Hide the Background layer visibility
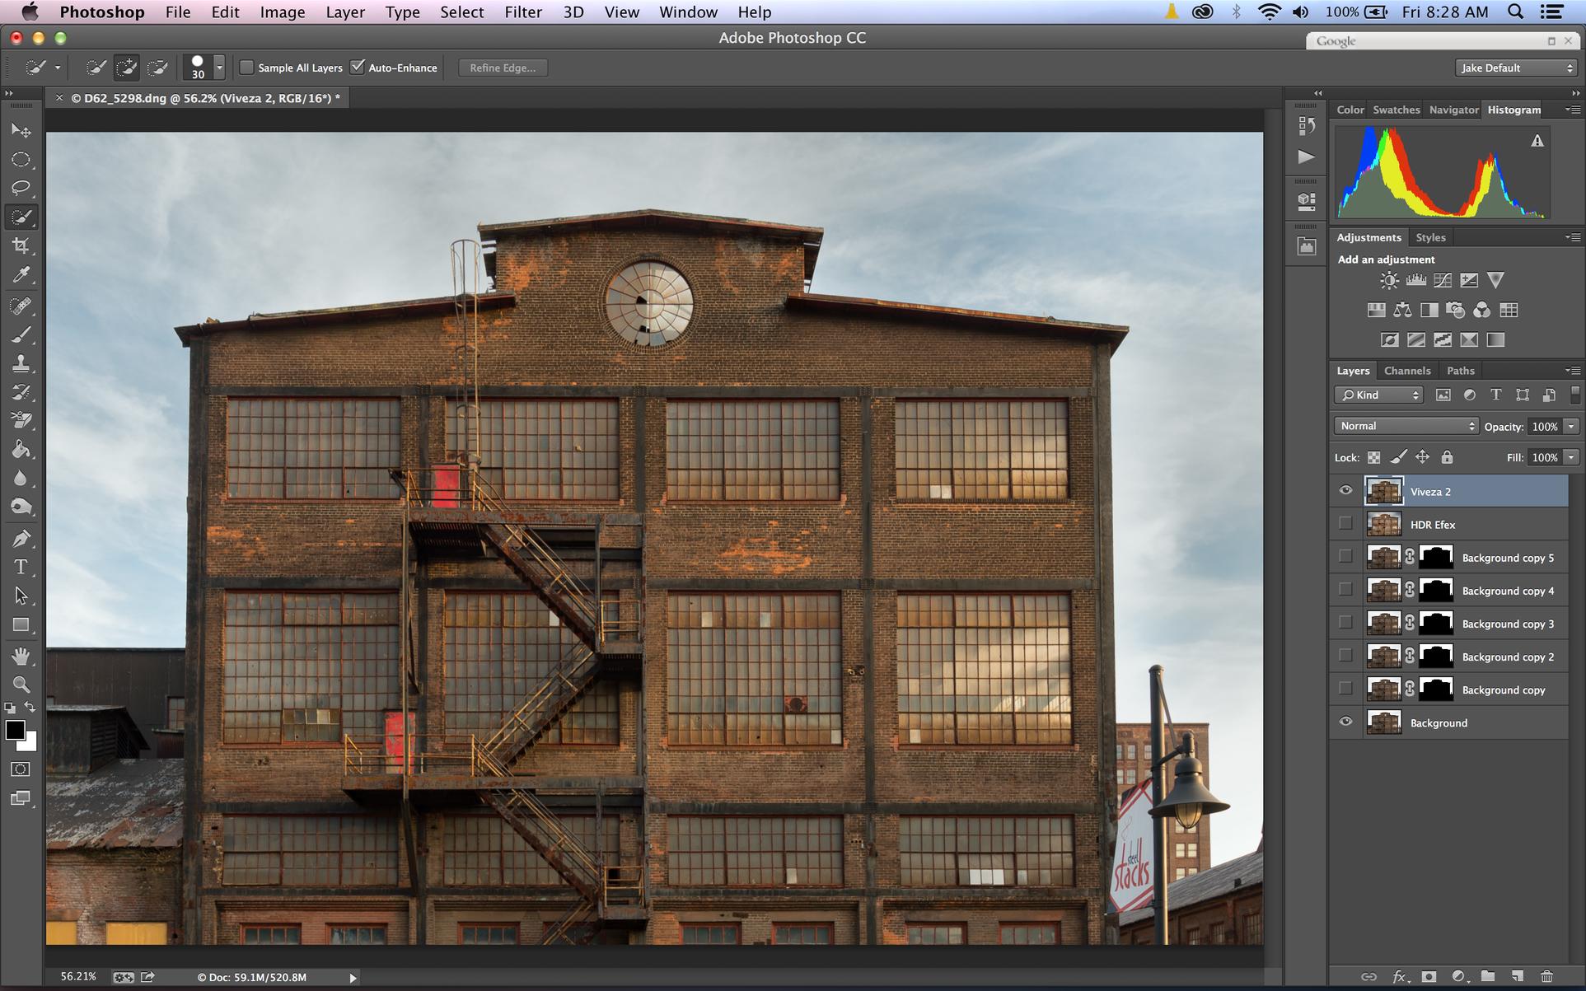Screen dimensions: 1586x991 click(1345, 722)
